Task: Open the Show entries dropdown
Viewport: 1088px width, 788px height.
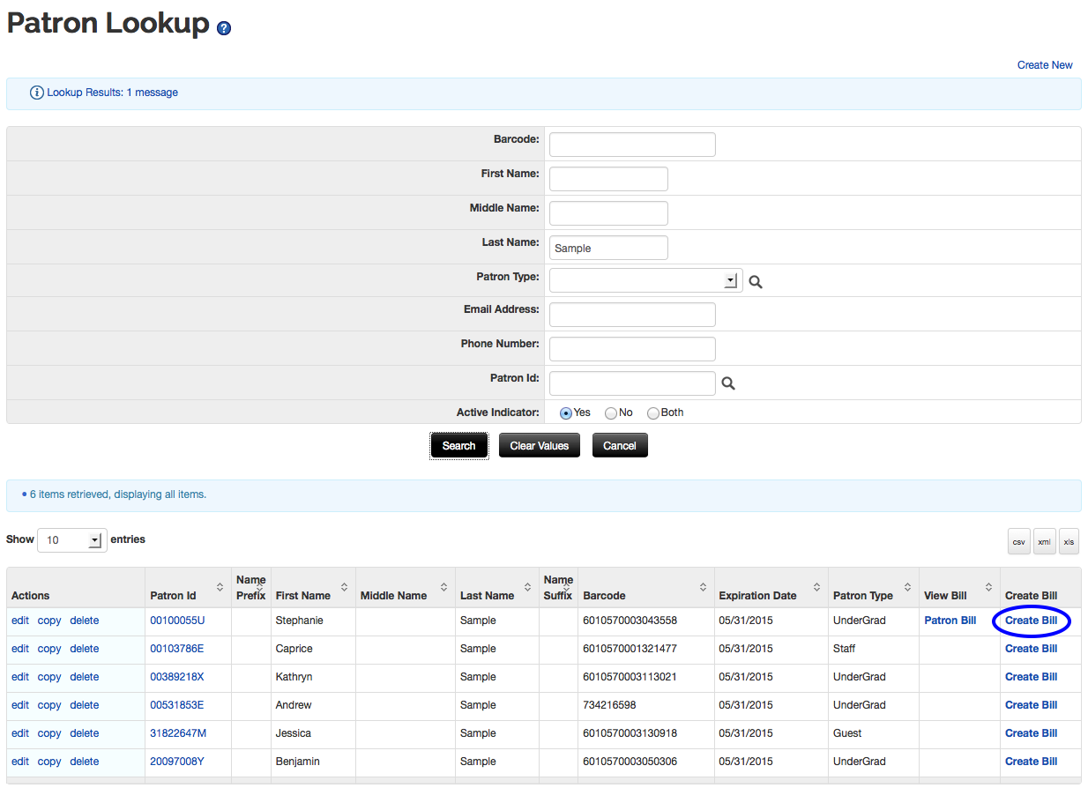Action: click(x=71, y=540)
